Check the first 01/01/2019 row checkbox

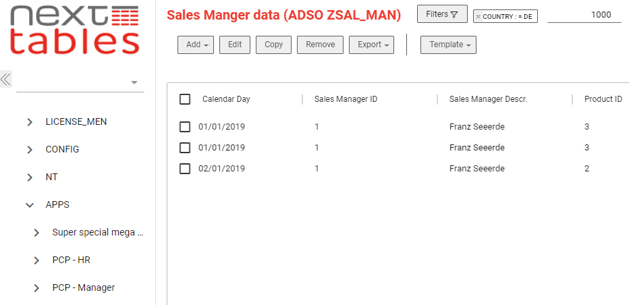pyautogui.click(x=185, y=128)
